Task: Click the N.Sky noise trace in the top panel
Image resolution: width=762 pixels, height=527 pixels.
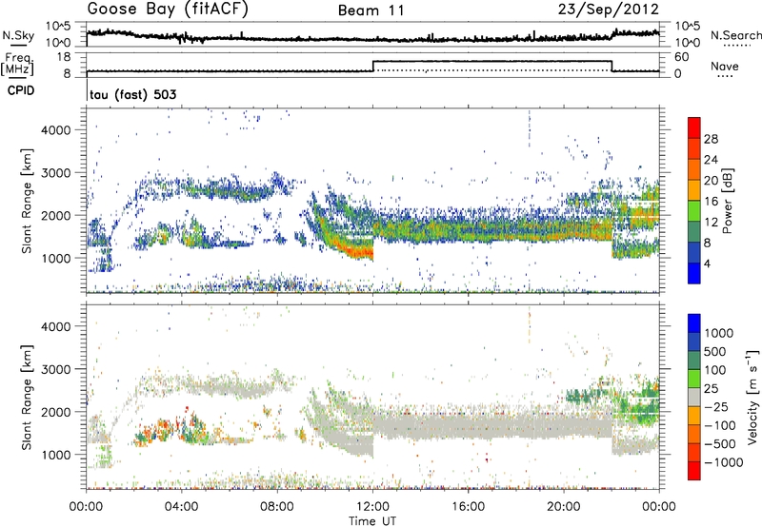Action: (x=372, y=38)
